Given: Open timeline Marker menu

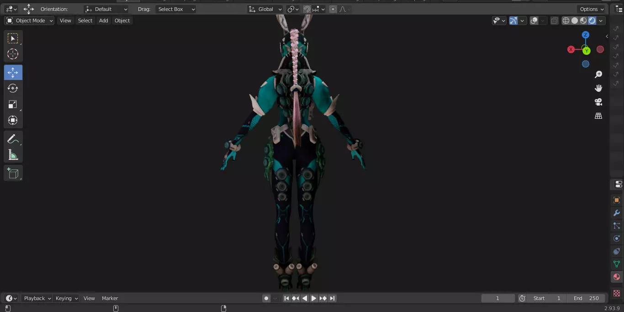Looking at the screenshot, I should [110, 298].
